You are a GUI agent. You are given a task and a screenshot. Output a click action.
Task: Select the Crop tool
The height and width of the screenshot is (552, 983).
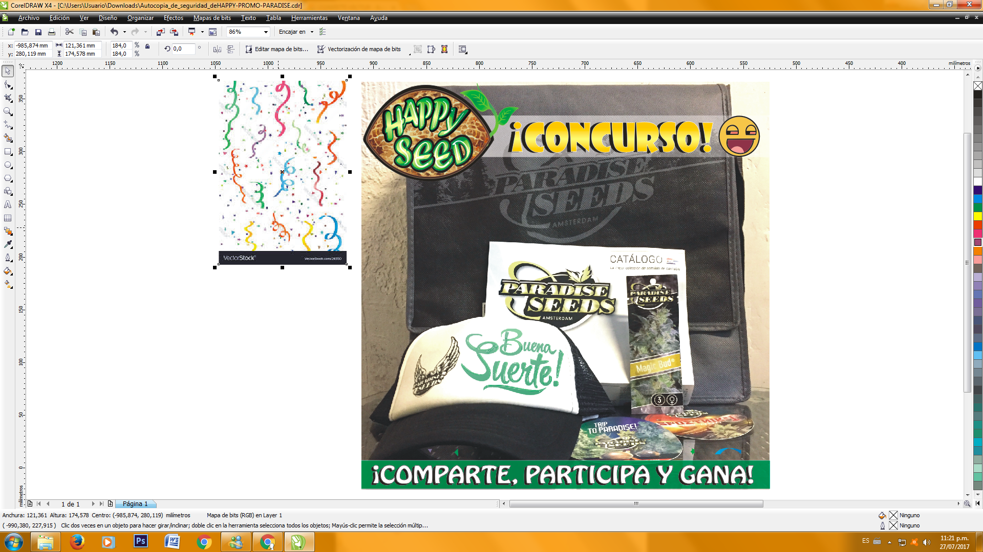pos(8,98)
